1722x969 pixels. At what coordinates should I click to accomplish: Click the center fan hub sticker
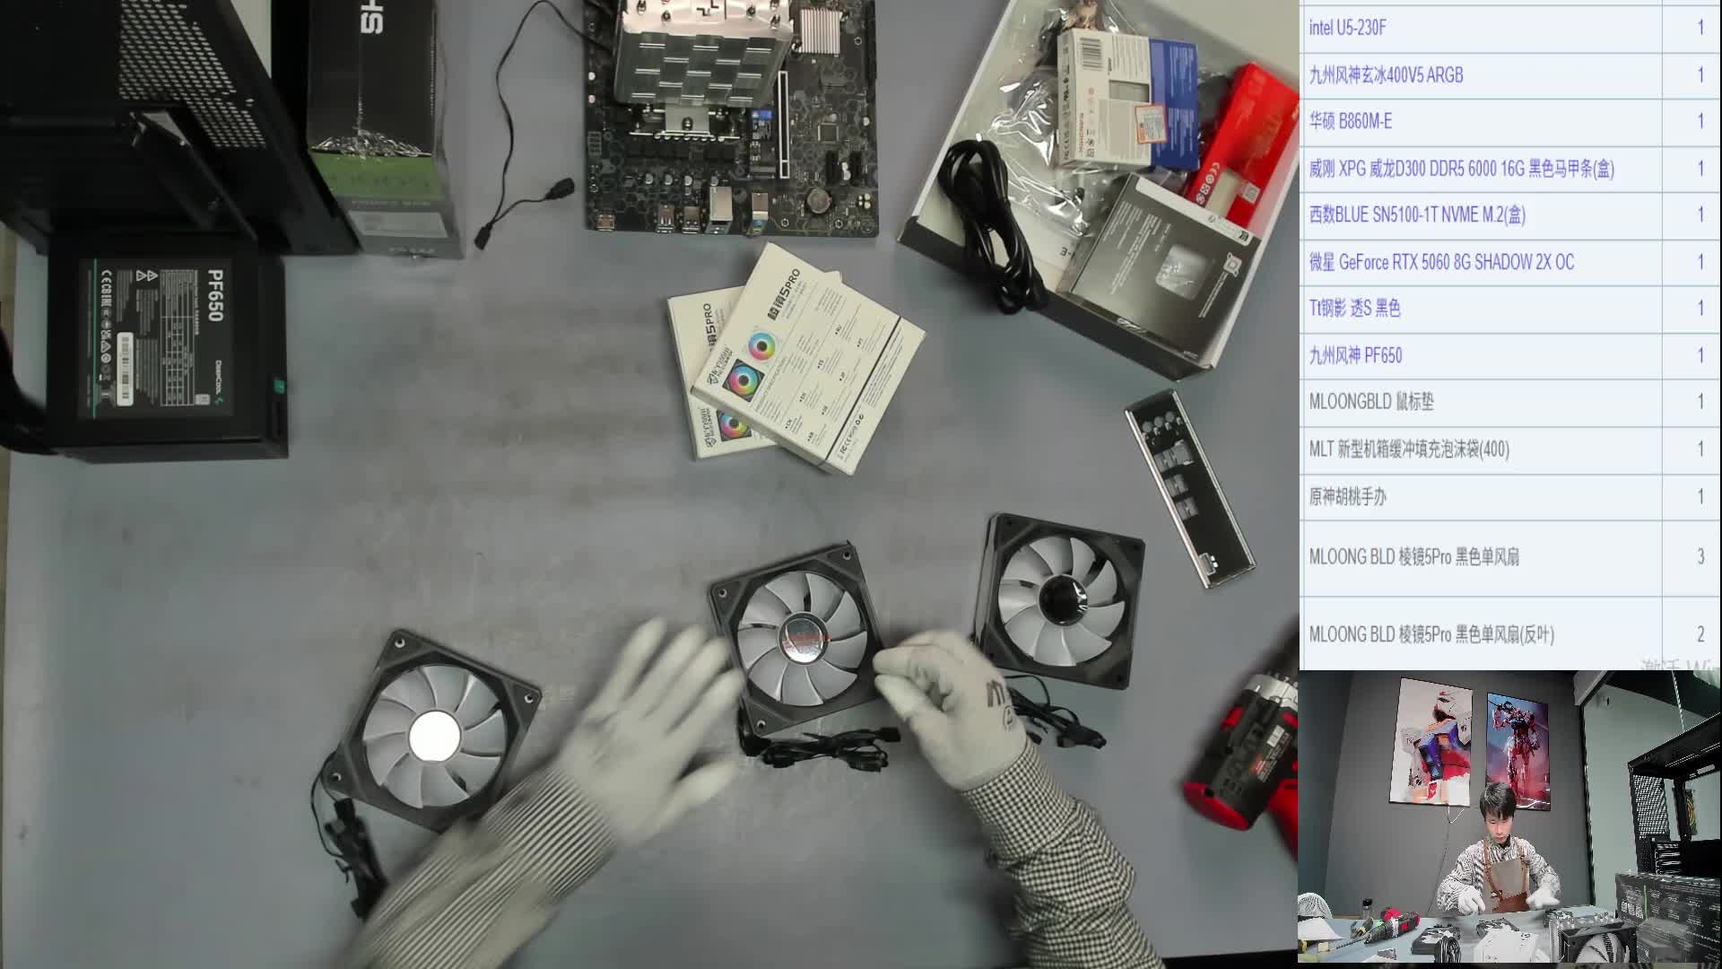pos(803,639)
